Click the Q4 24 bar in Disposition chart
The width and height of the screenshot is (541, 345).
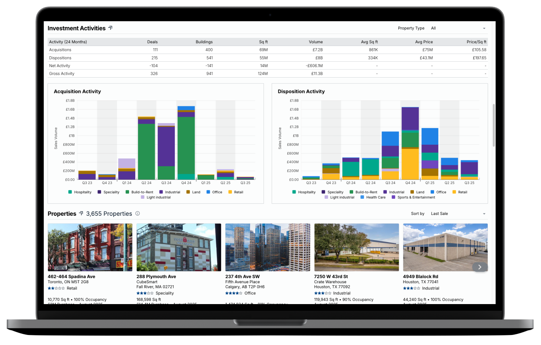(410, 143)
